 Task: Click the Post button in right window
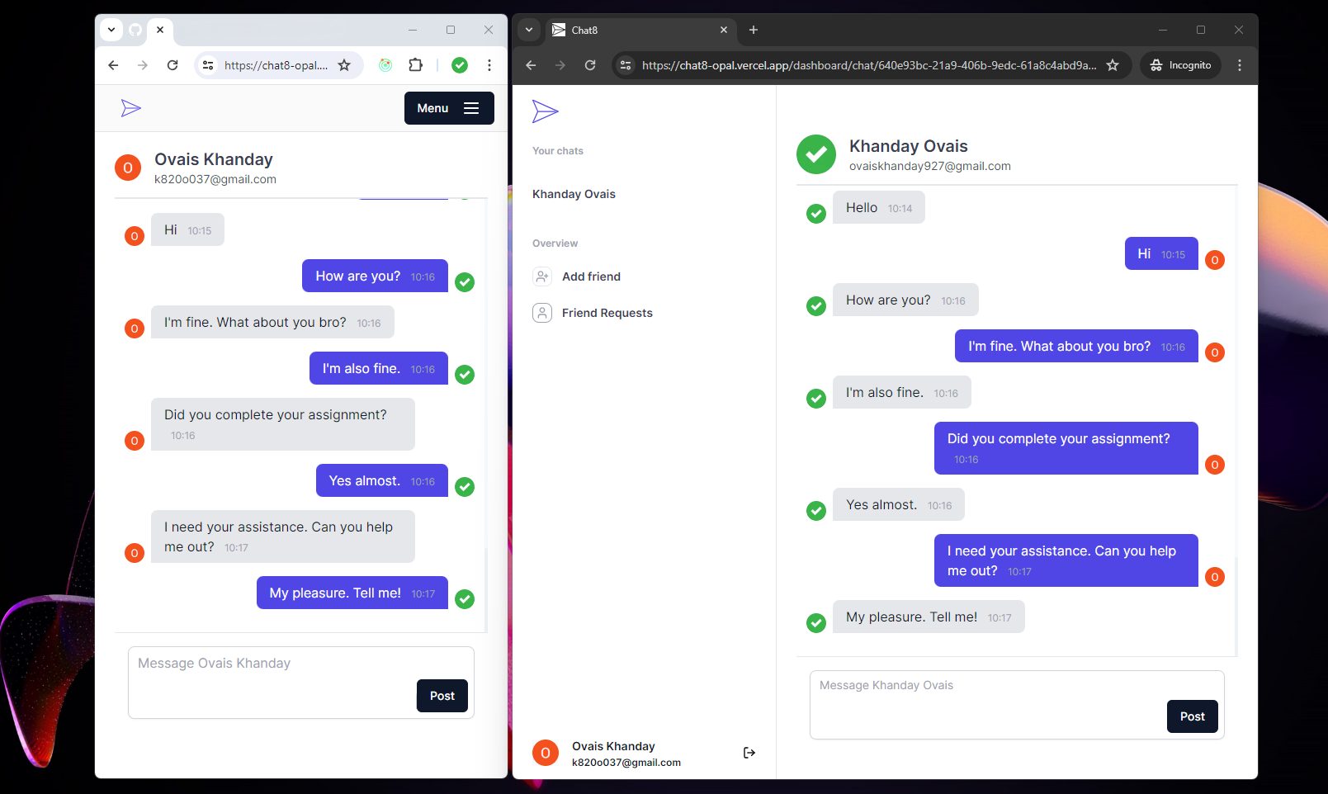(x=1193, y=716)
